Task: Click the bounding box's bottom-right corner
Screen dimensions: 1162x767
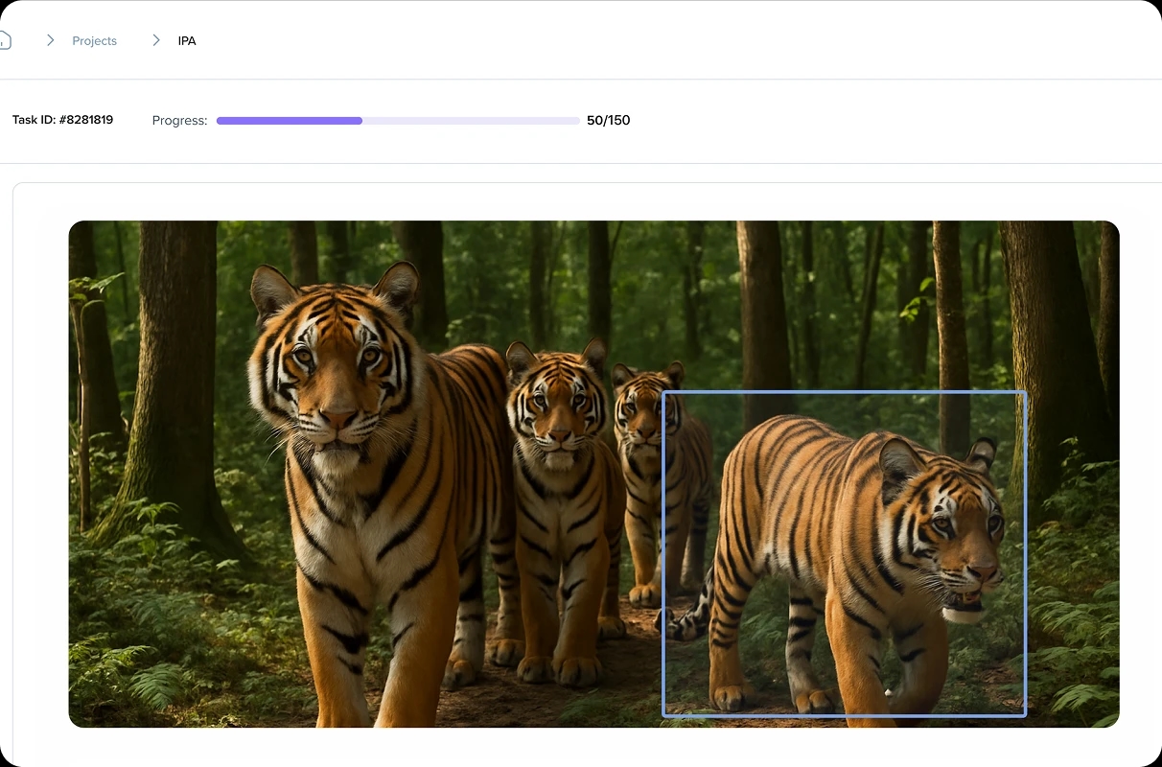Action: click(x=1025, y=715)
